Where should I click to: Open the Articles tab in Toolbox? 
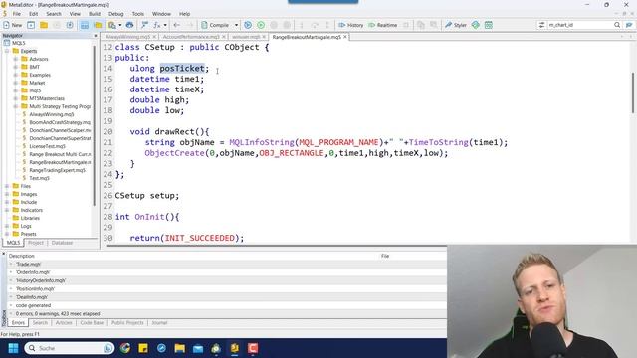click(64, 323)
